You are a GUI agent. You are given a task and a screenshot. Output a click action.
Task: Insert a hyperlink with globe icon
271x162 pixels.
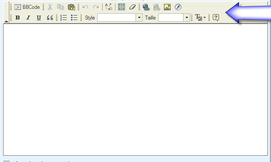pyautogui.click(x=146, y=7)
